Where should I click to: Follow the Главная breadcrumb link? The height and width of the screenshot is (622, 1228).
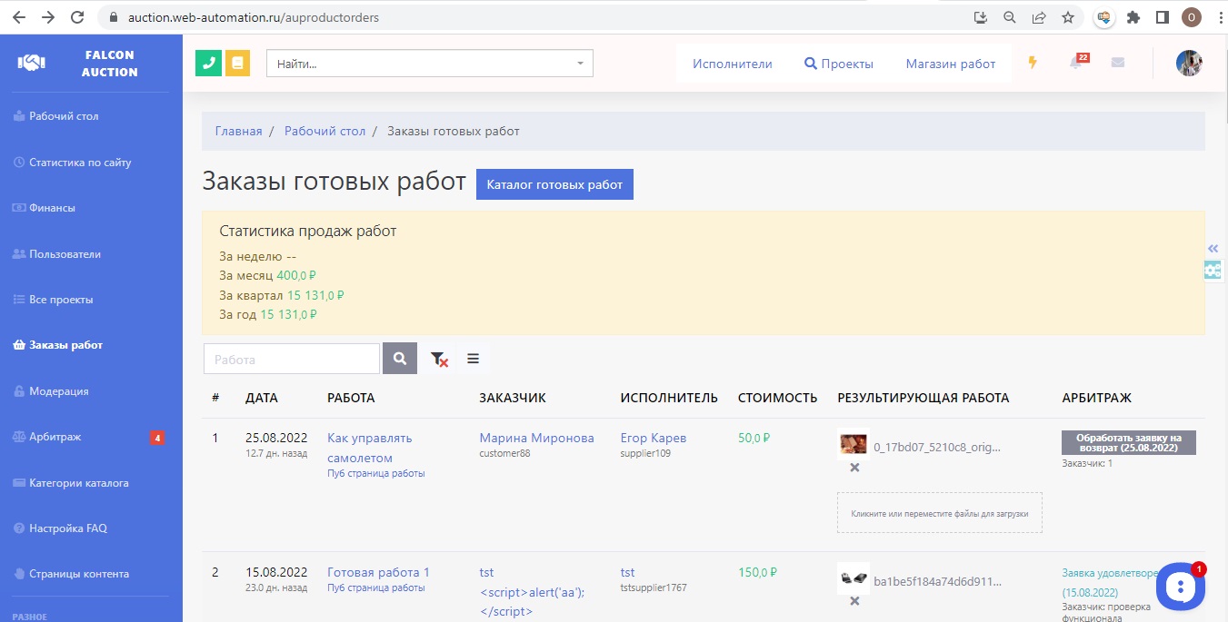click(x=238, y=132)
